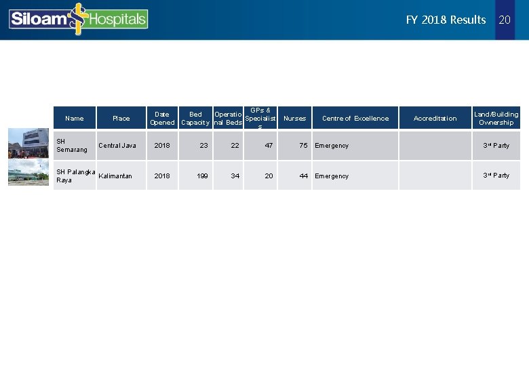Select the 'Land/Building Ownership' column header
This screenshot has width=529, height=366.
[496, 118]
